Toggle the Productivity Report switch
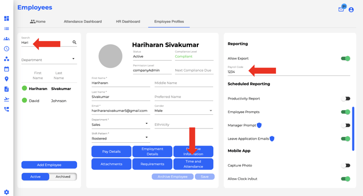Viewport: 363px width, 196px height. point(346,99)
